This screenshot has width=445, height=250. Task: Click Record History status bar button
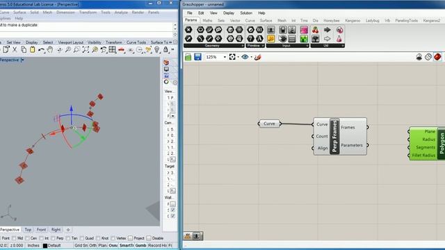(x=158, y=245)
